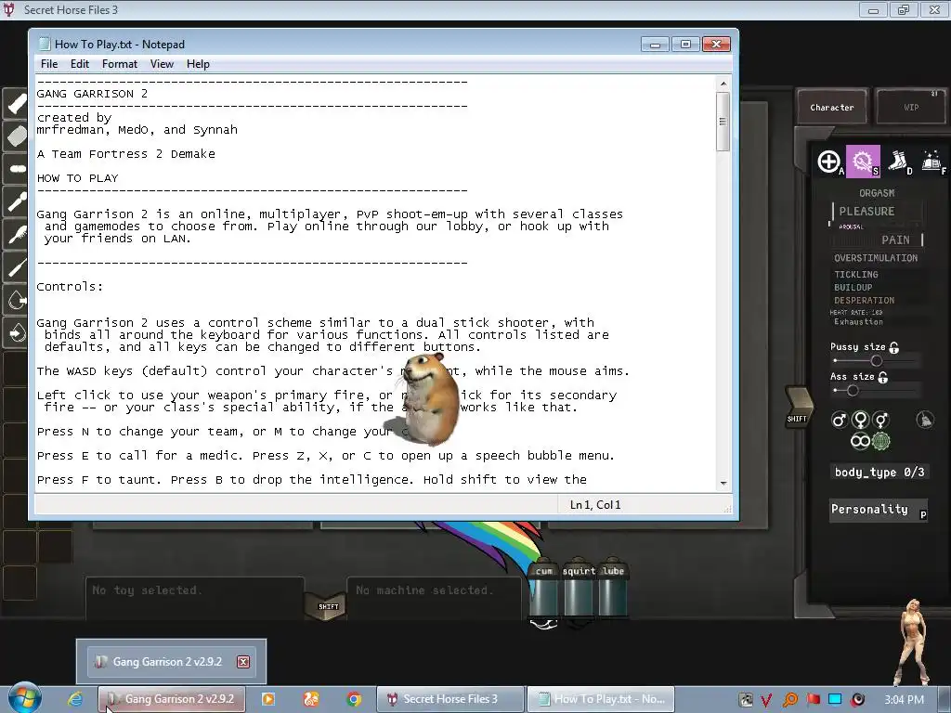
Task: Switch to Secret Horse Files 3 taskbar button
Action: (x=450, y=699)
